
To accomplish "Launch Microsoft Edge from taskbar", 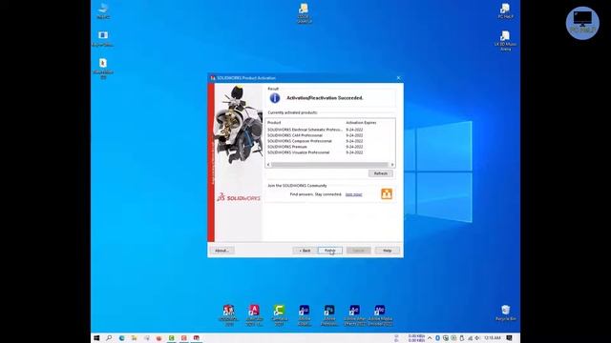I will tap(121, 338).
